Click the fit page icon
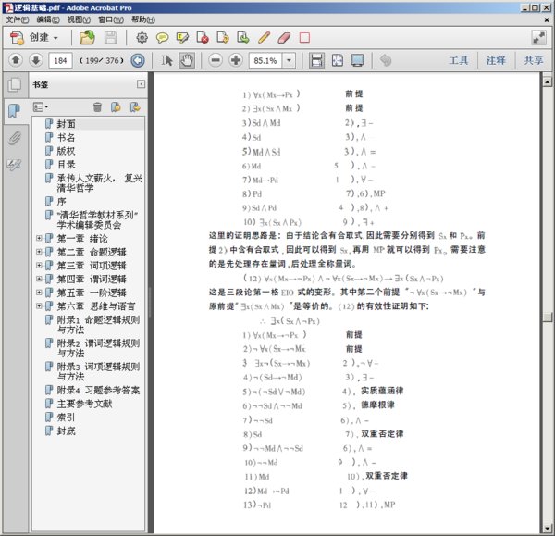Screen dimensions: 555x536 click(338, 60)
